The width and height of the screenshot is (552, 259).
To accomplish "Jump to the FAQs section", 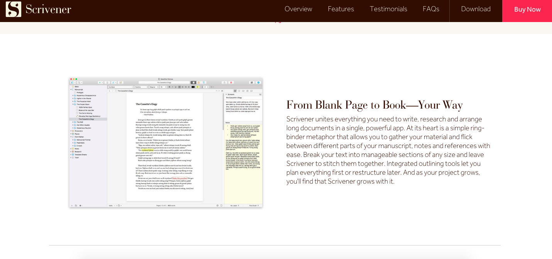I will (431, 9).
